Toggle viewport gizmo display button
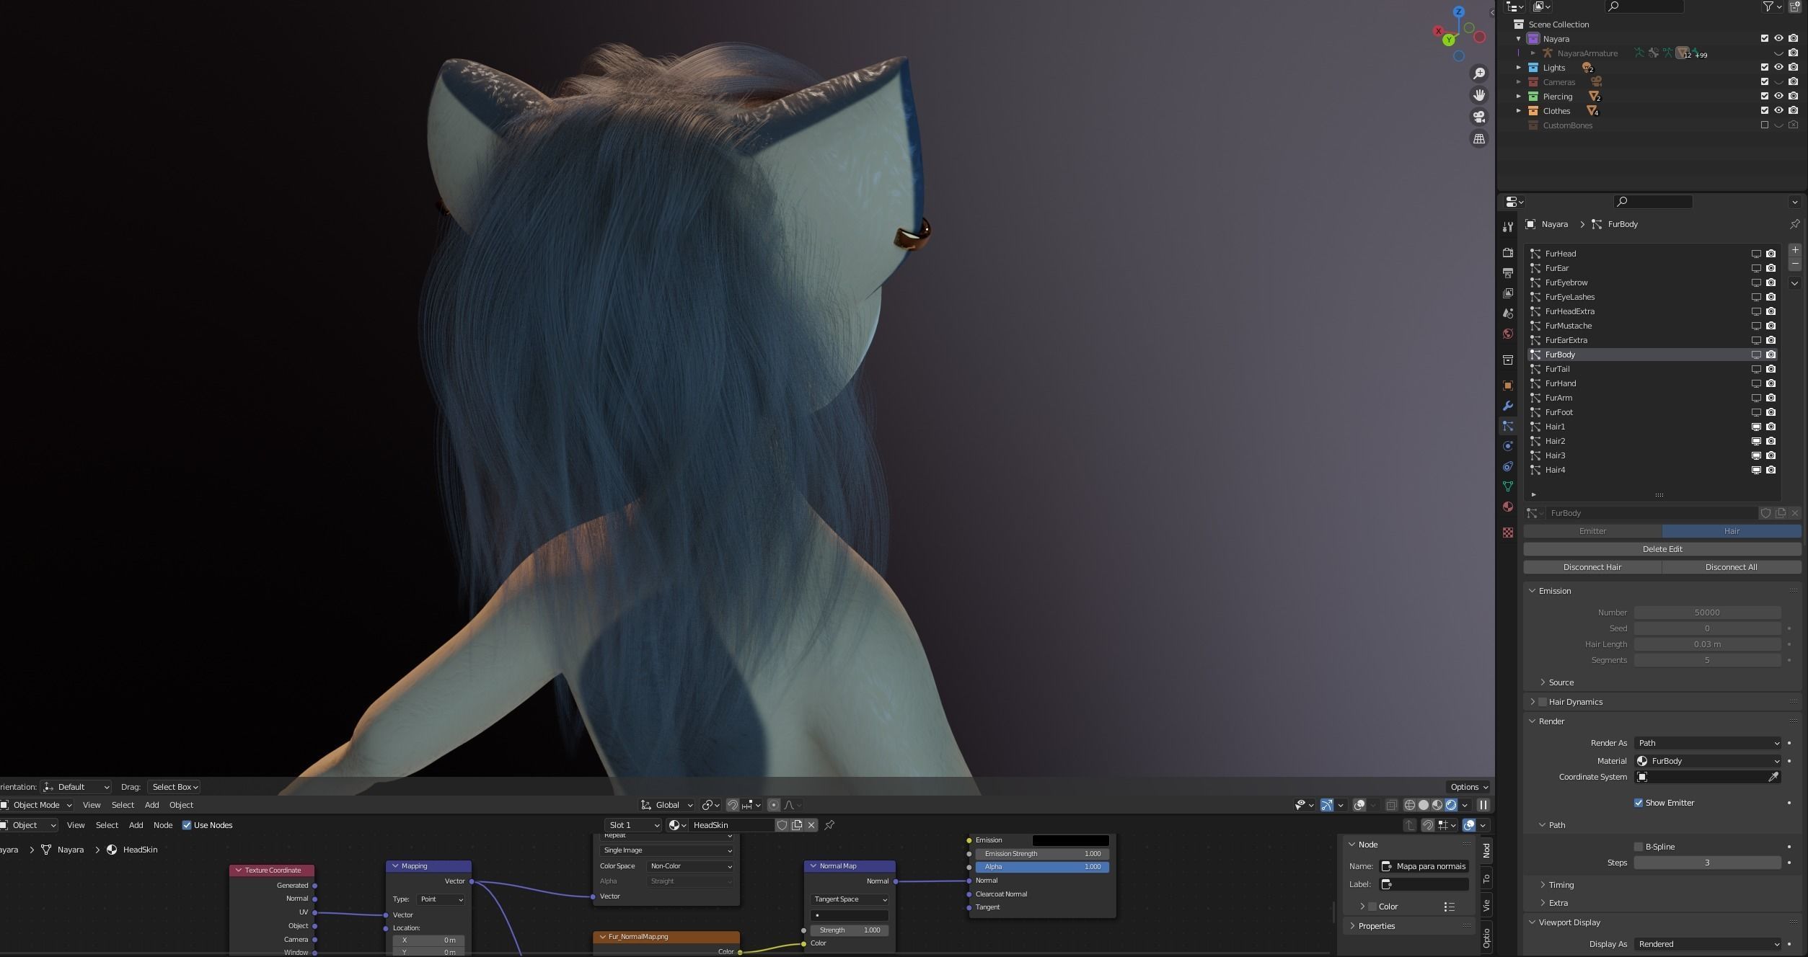 pyautogui.click(x=1327, y=805)
